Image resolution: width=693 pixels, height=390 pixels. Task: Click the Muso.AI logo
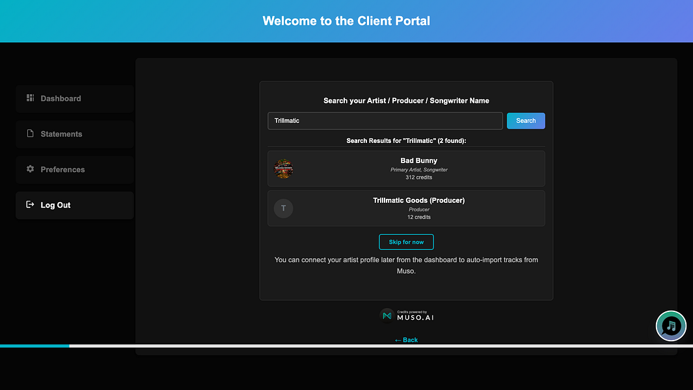click(407, 316)
